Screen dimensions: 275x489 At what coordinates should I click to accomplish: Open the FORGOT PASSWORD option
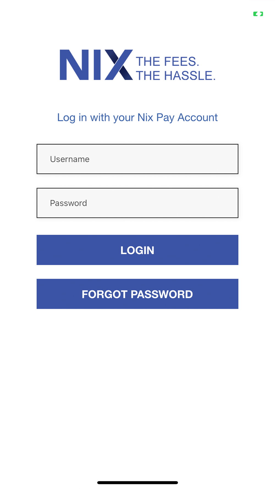[137, 294]
